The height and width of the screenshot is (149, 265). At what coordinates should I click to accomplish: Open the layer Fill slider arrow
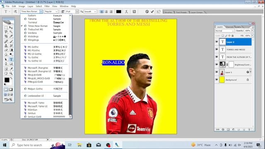(252, 36)
